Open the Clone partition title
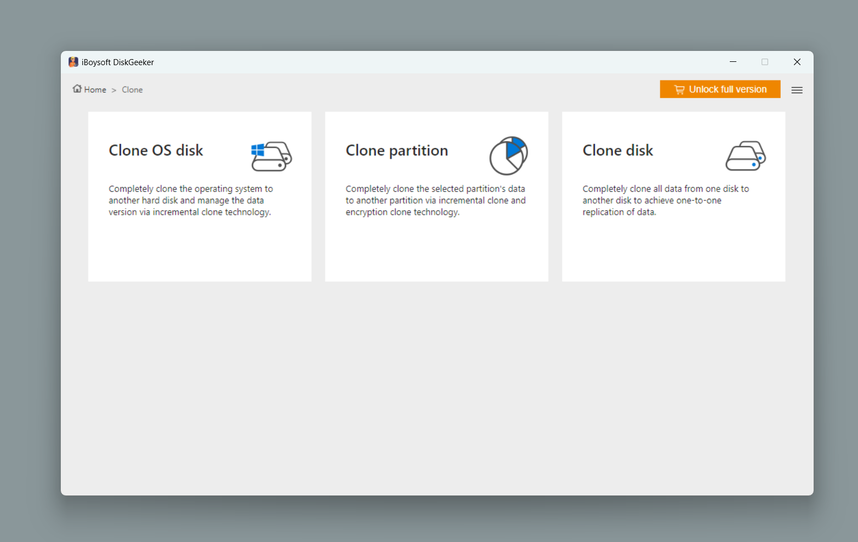 [x=397, y=151]
